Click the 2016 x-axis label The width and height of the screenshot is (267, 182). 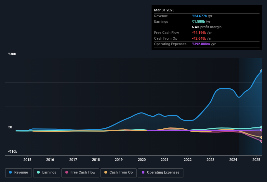[50, 160]
